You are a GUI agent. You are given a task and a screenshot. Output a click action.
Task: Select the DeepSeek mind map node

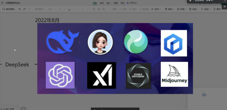tap(17, 65)
